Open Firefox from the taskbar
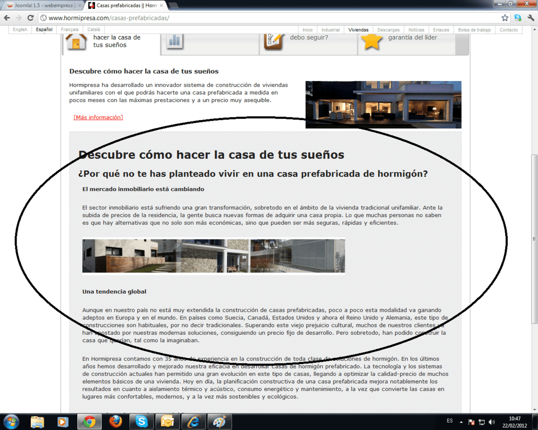 pos(115,422)
